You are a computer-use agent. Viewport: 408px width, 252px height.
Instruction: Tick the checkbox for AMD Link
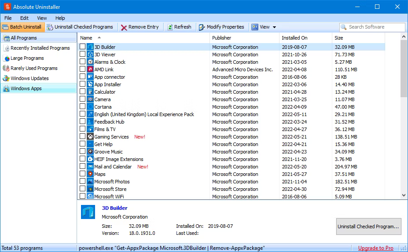[x=82, y=69]
